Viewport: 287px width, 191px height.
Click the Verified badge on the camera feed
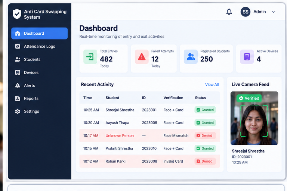249,98
